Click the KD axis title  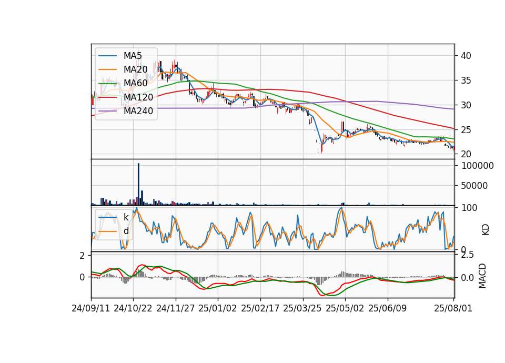click(486, 229)
